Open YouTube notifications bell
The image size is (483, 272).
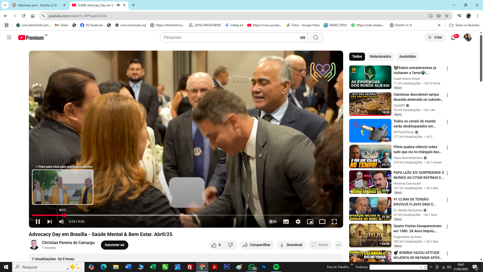tap(453, 38)
